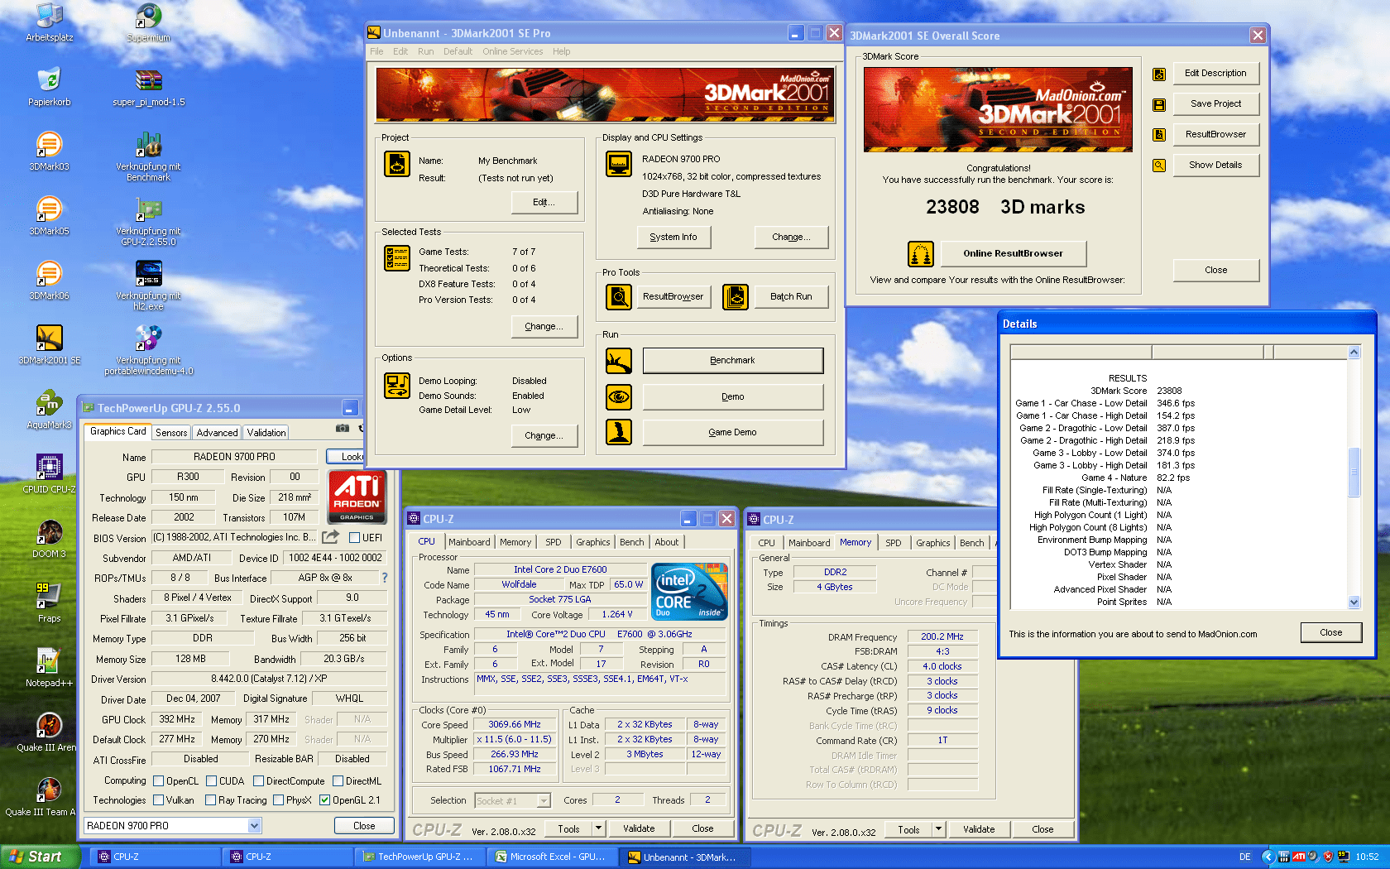Select the 3DMark05 desktop shortcut

pyautogui.click(x=49, y=216)
